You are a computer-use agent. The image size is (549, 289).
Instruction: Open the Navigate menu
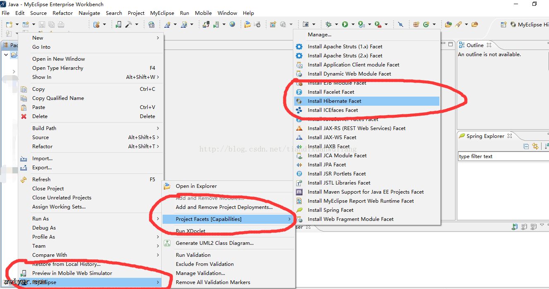[x=89, y=13]
